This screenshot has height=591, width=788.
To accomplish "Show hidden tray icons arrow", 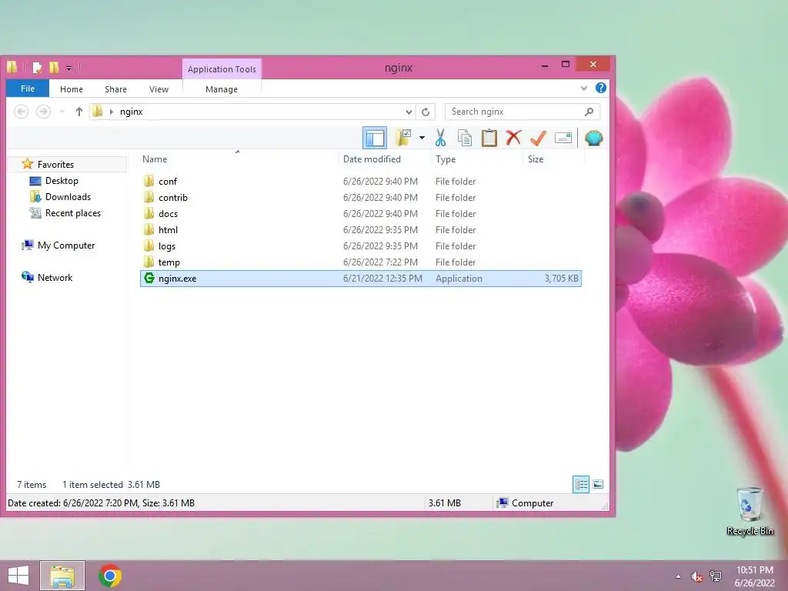I will pos(679,576).
